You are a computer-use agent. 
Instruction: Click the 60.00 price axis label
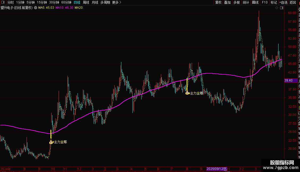292,13
